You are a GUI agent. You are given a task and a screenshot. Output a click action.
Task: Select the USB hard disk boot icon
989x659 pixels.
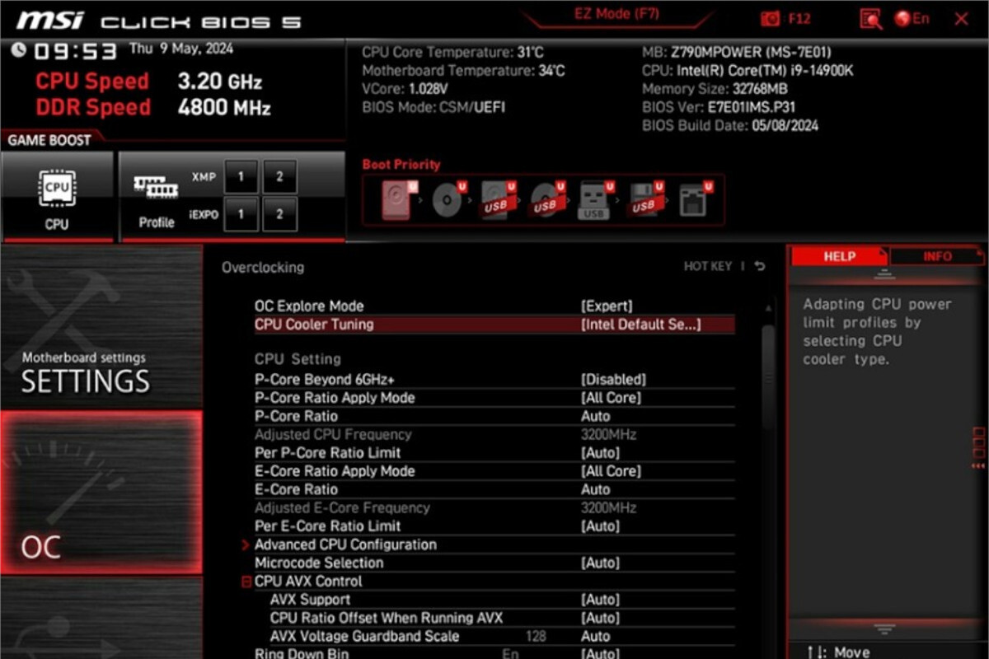click(x=498, y=199)
